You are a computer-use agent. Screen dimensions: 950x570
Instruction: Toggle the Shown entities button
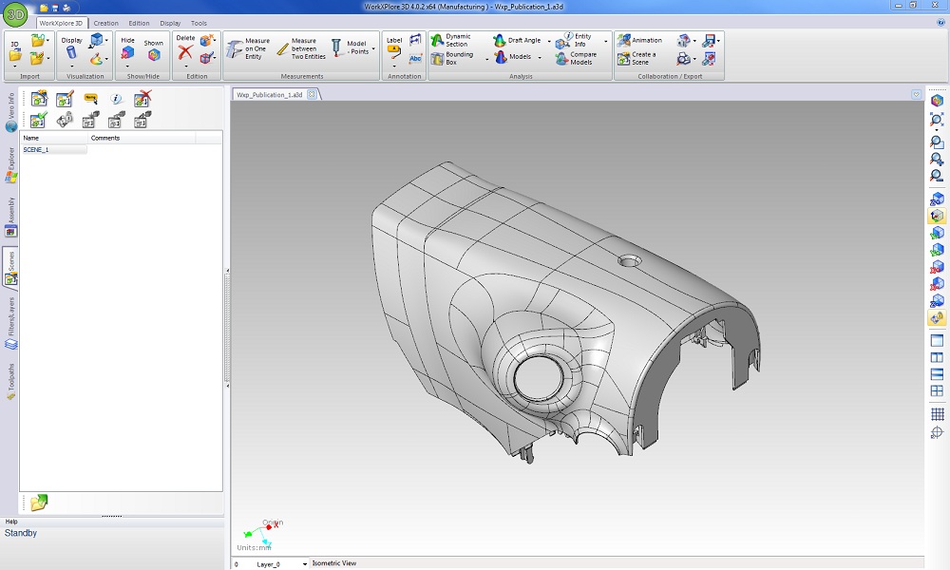pyautogui.click(x=153, y=54)
